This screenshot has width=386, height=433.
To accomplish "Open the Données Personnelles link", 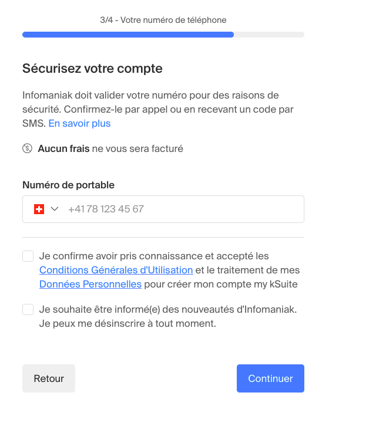I will tap(90, 284).
